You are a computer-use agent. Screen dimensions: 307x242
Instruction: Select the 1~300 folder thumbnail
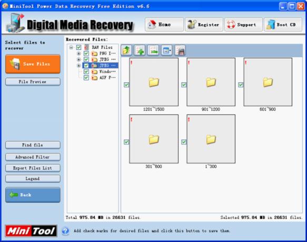pos(211,139)
